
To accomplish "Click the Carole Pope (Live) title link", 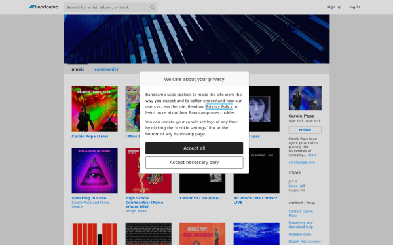I will pyautogui.click(x=90, y=137).
